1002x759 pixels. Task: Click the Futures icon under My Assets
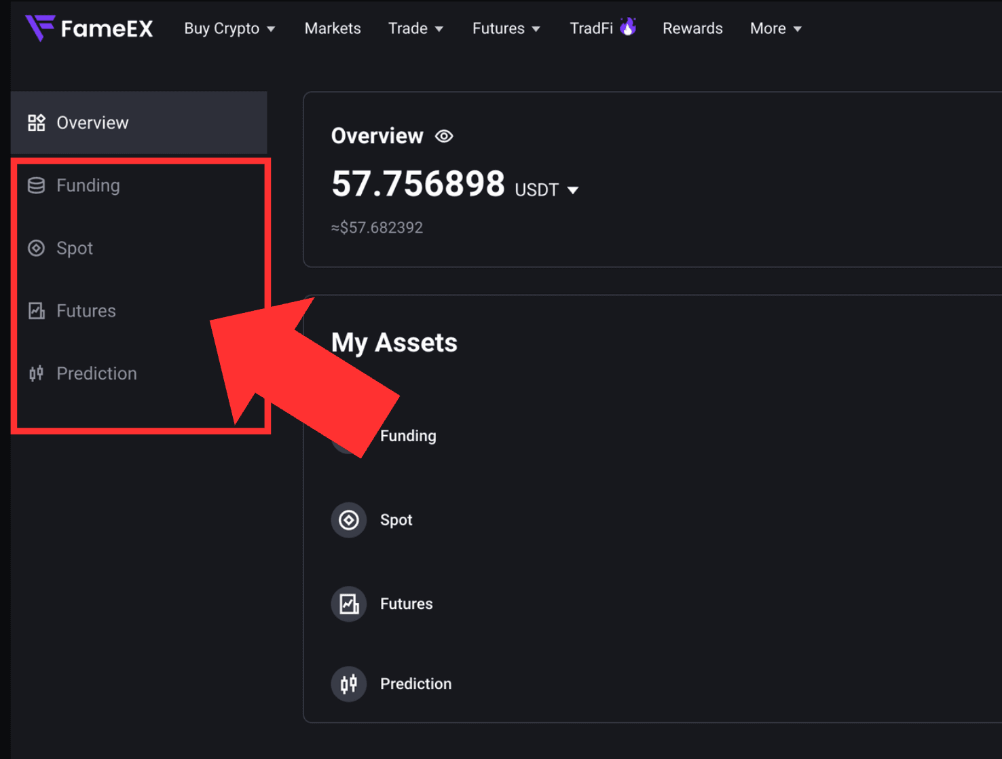(349, 604)
